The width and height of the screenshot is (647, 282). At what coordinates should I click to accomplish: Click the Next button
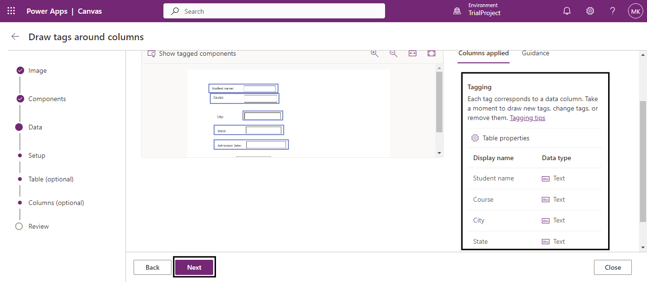(x=194, y=267)
